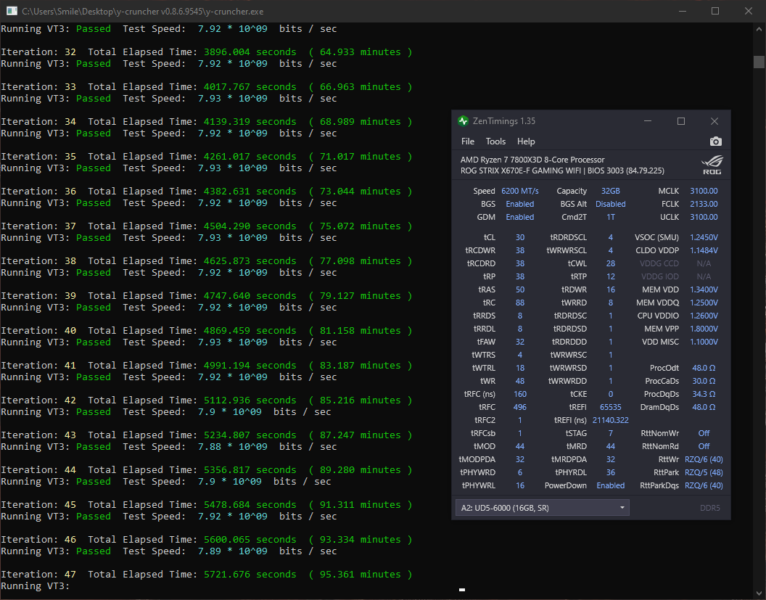Click the tRFC (ns) value 160

click(x=520, y=394)
